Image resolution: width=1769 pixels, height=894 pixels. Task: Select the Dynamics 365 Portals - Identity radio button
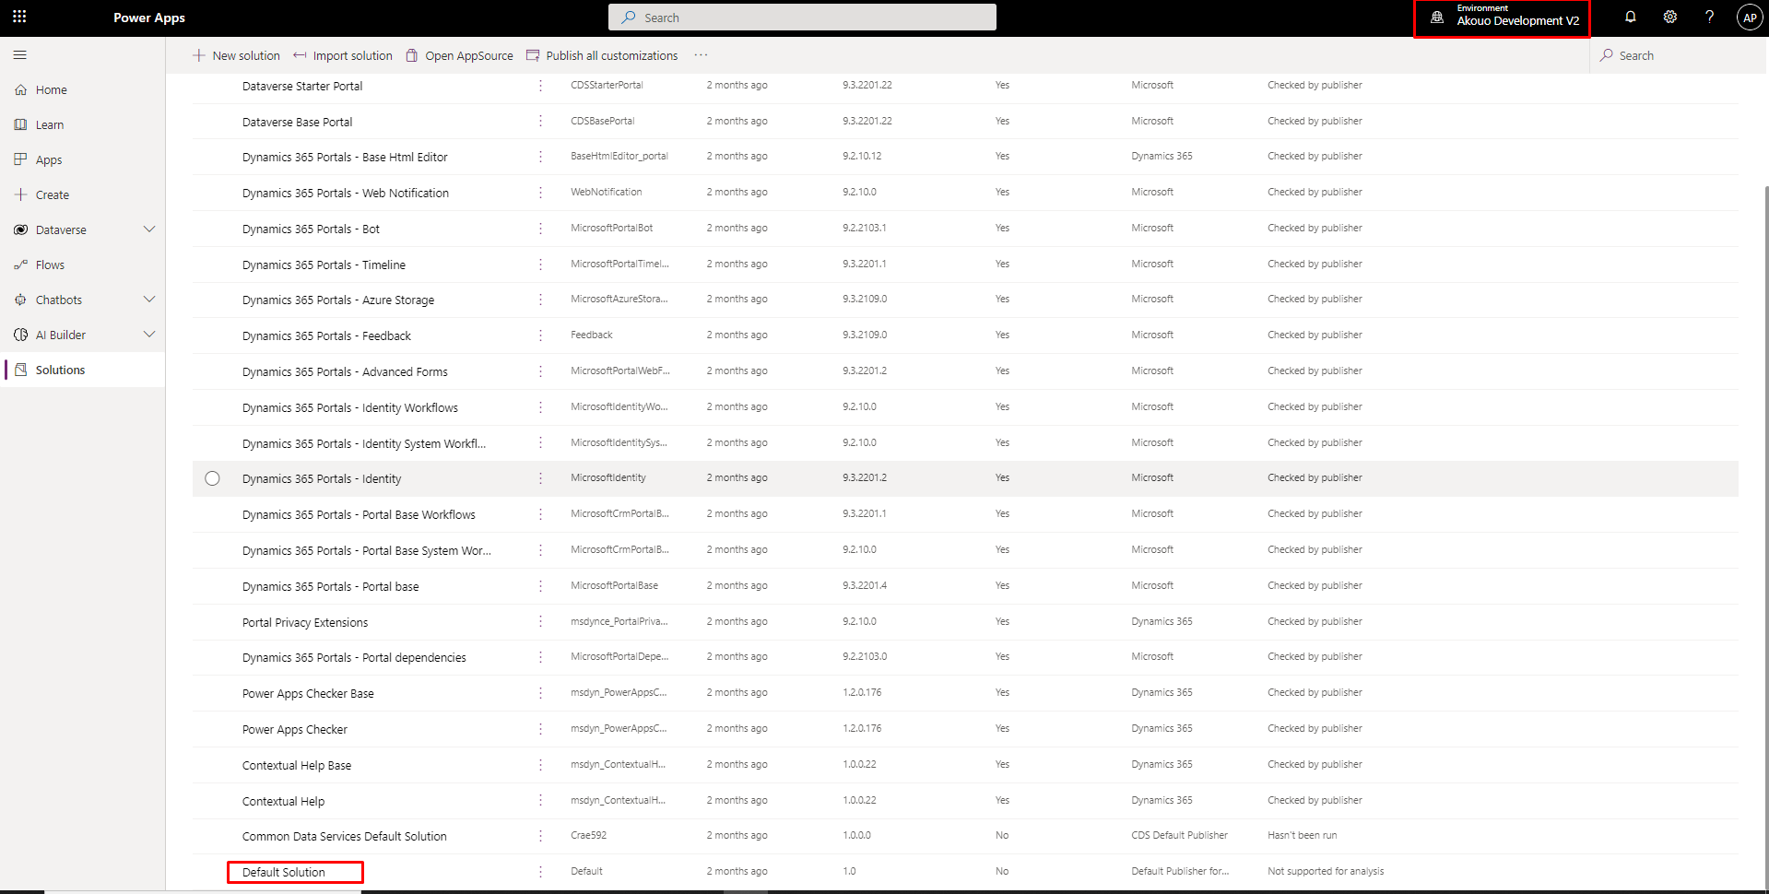pos(212,478)
